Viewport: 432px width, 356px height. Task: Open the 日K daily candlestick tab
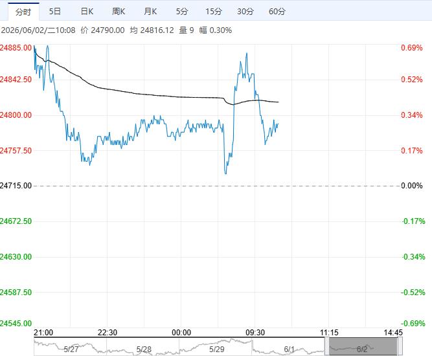87,12
